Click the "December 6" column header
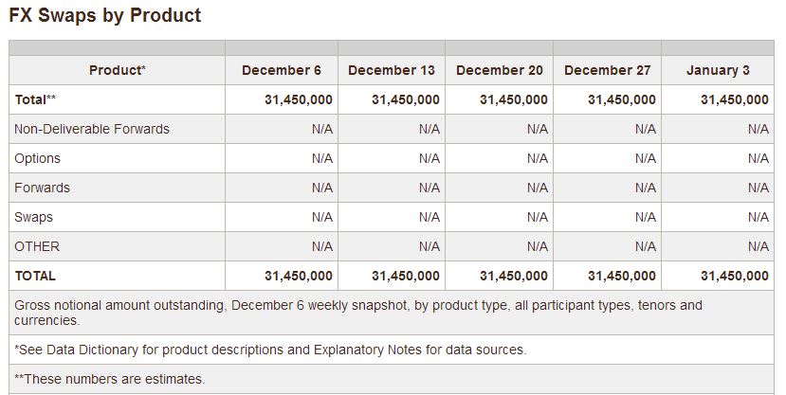 [x=282, y=70]
